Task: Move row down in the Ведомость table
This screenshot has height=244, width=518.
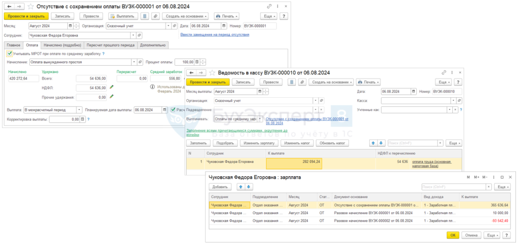Action: [382, 143]
